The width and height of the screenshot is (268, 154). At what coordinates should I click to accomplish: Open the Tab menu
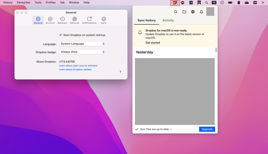pos(62,3)
